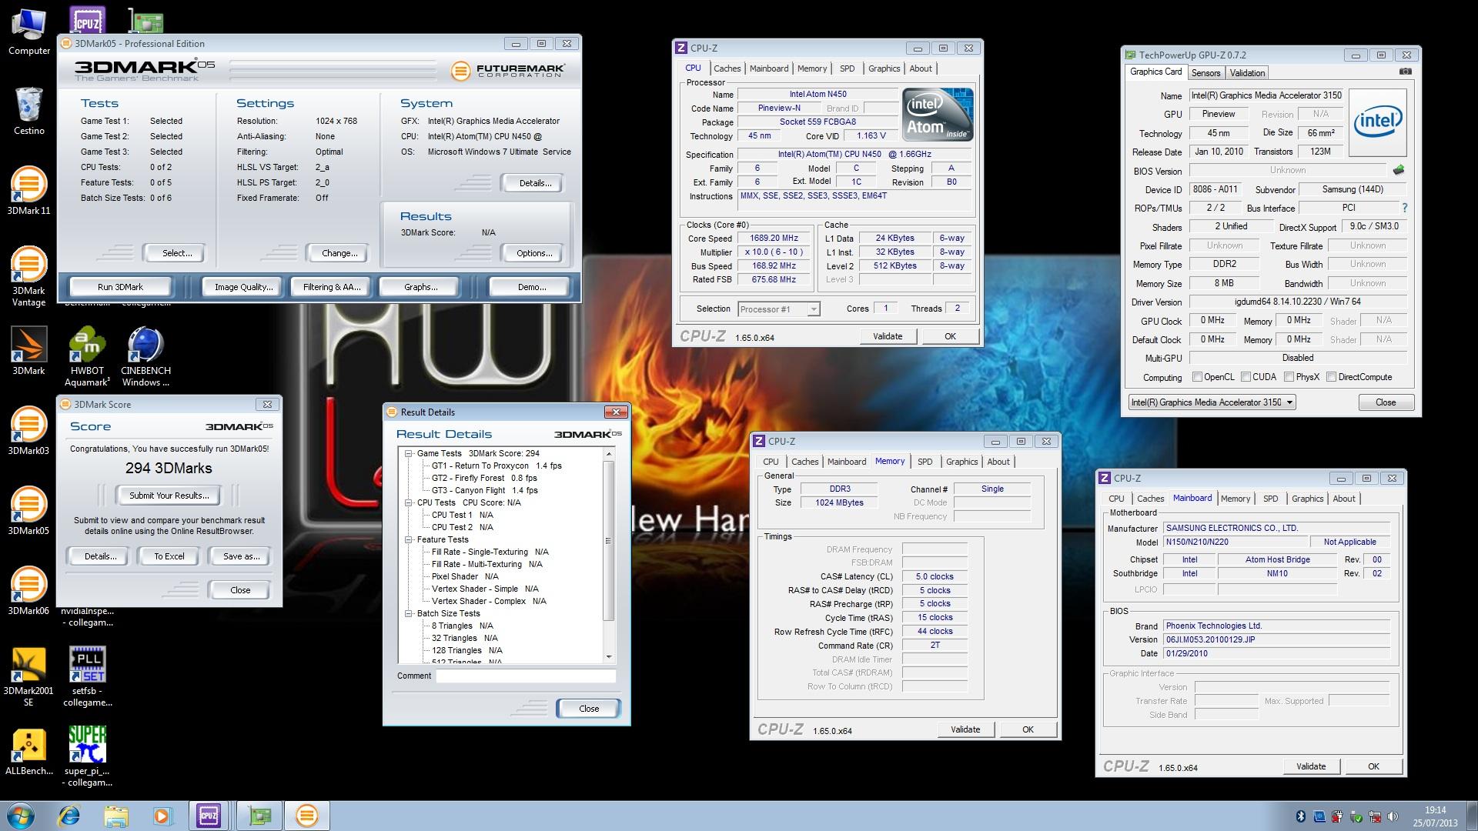Enable the PhysX checkbox in GPU-Z

(1289, 377)
